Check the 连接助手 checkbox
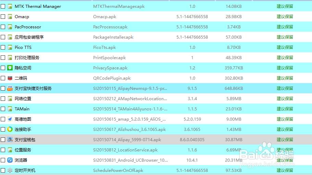312x175 pixels. [x=3, y=130]
